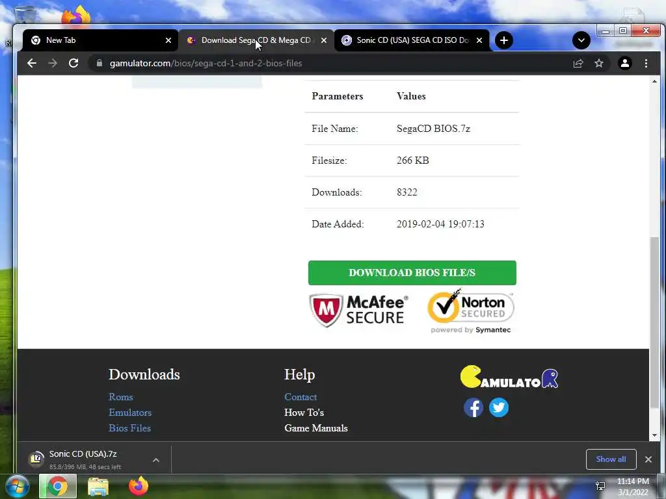This screenshot has width=666, height=499.
Task: Open the Windows Start menu
Action: coord(18,486)
